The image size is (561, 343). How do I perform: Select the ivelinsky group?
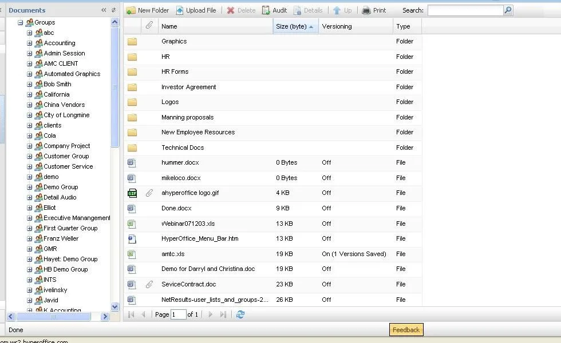tap(55, 290)
